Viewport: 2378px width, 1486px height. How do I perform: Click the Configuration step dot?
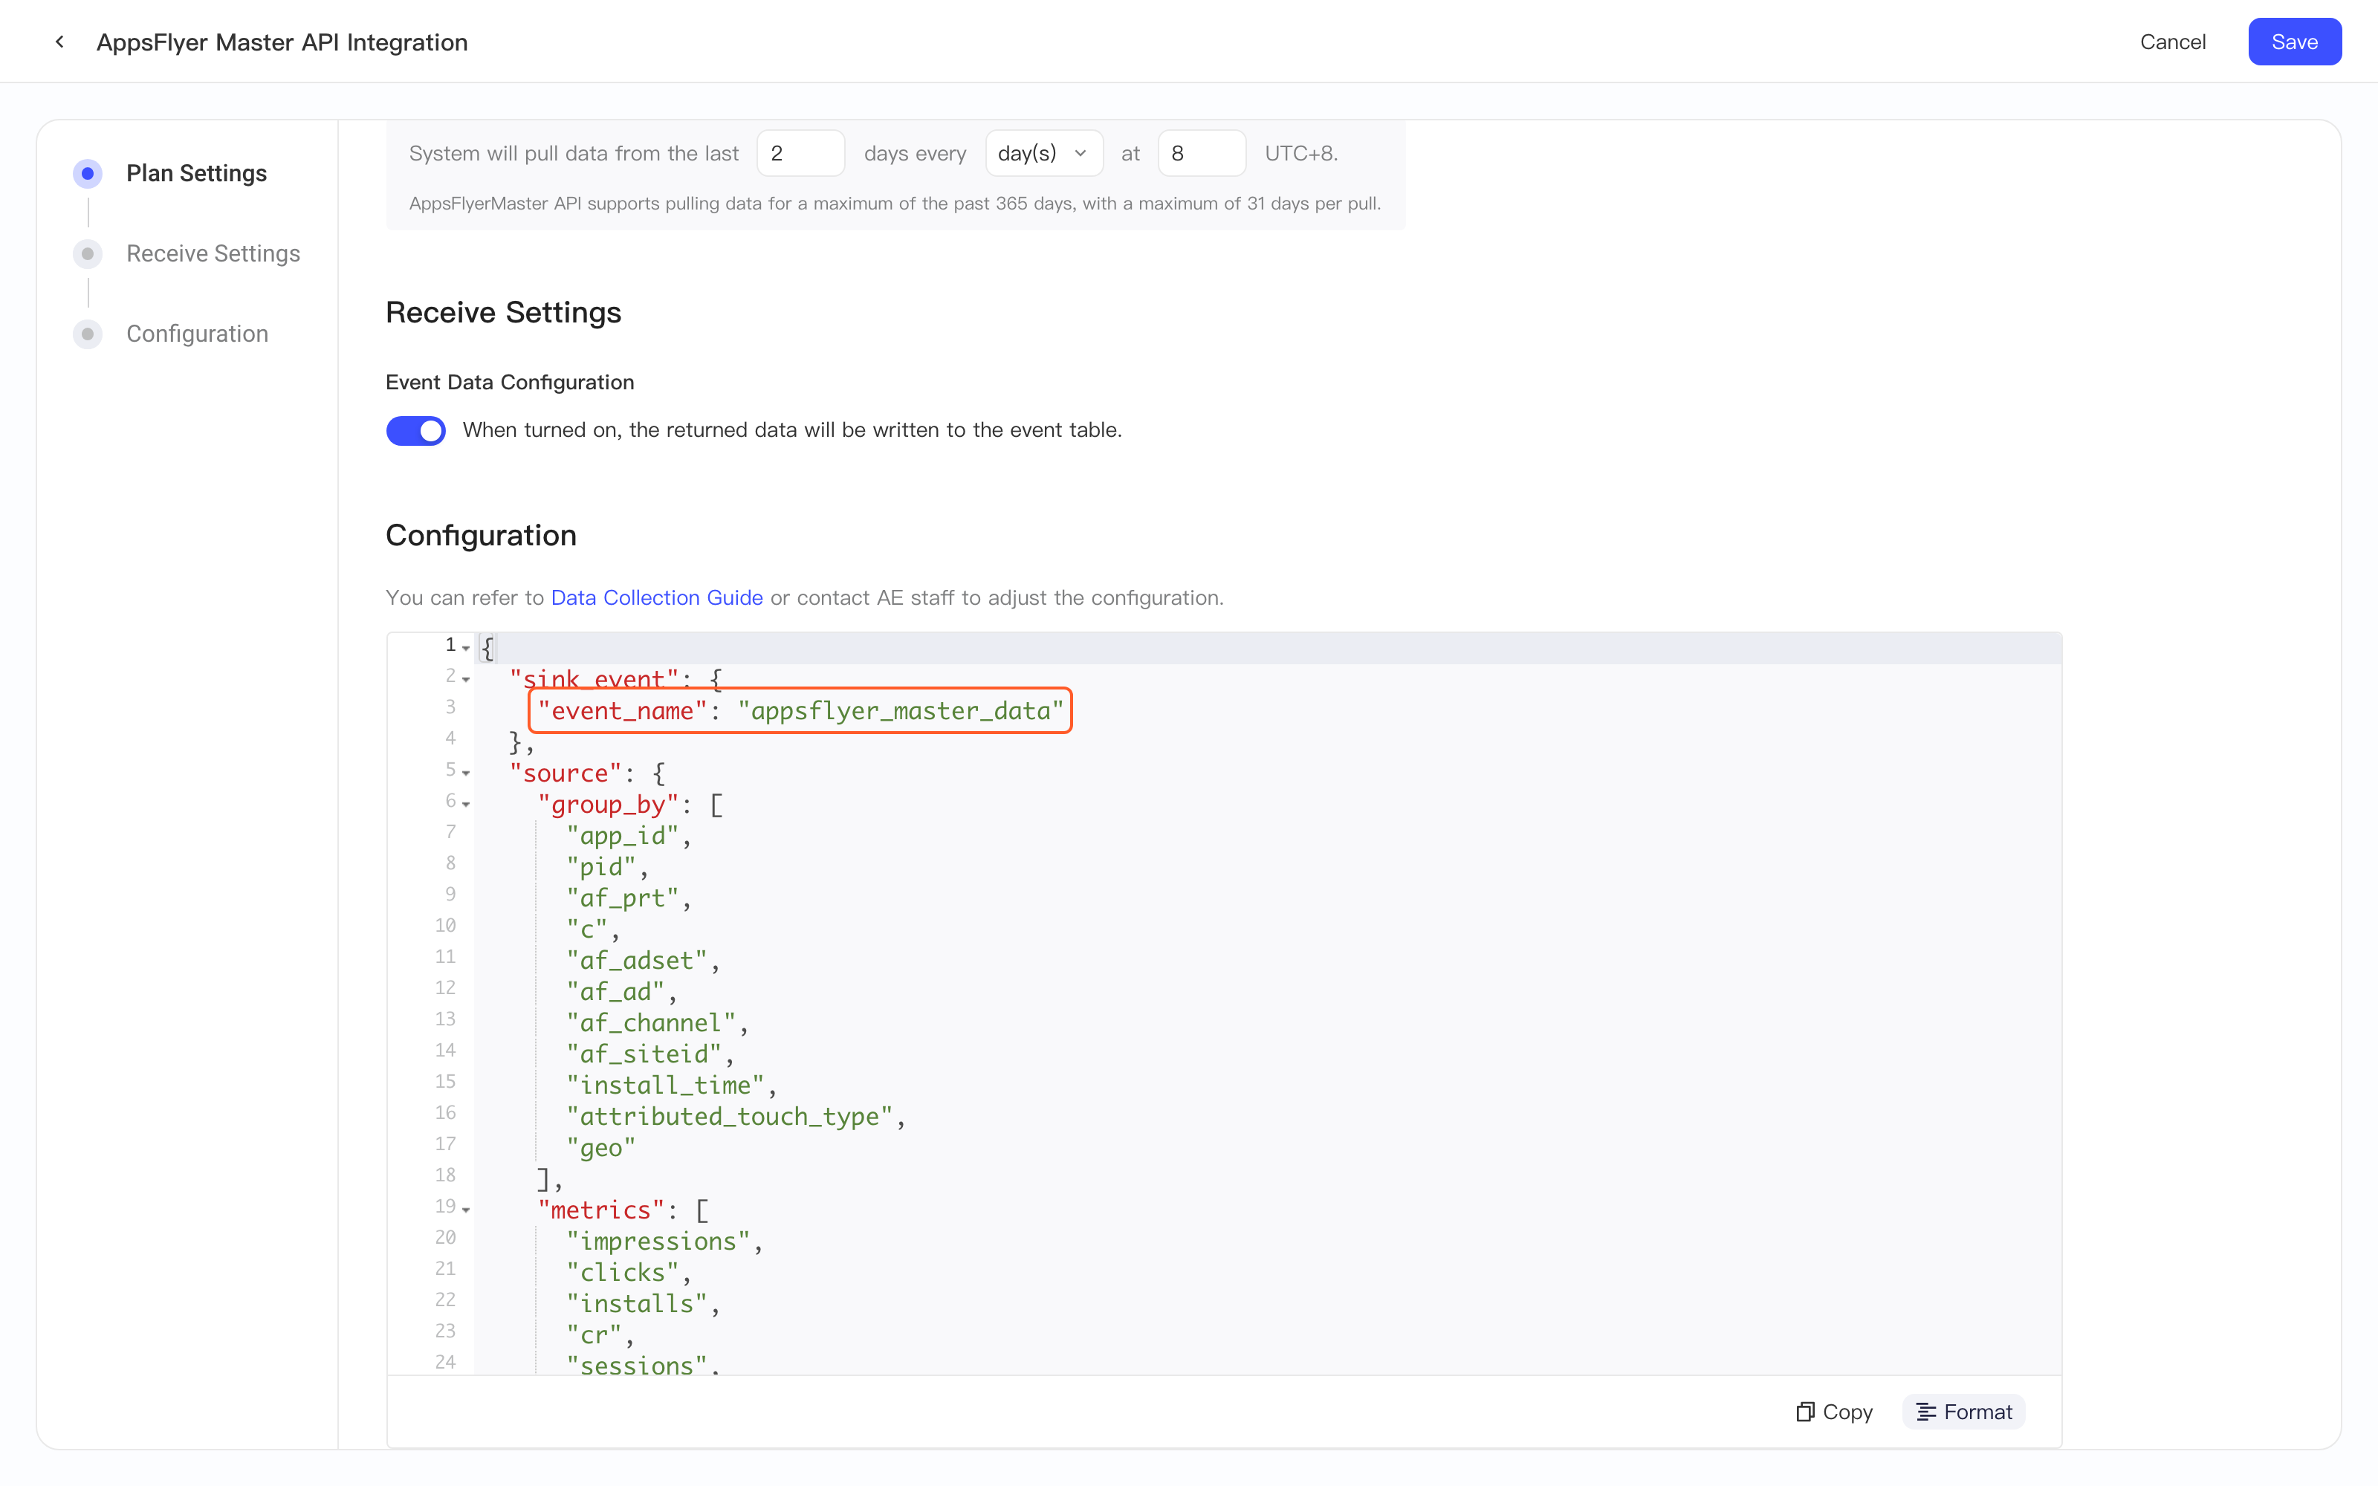pyautogui.click(x=88, y=334)
